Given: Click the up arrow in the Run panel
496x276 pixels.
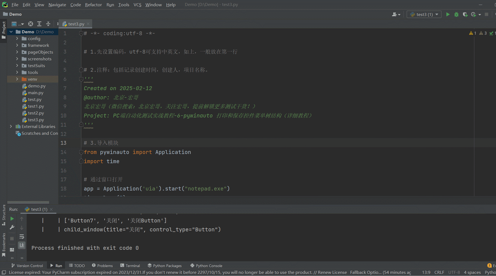Looking at the screenshot, I should 22,219.
